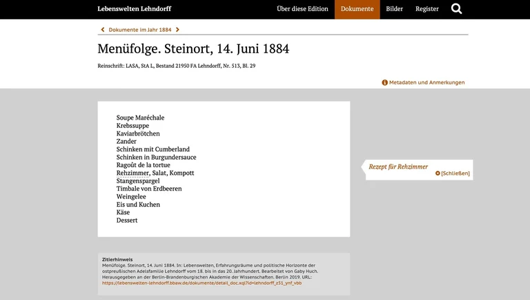Viewport: 530px width, 300px height.
Task: Open Dokumente im Jahr 1884 list
Action: [140, 30]
